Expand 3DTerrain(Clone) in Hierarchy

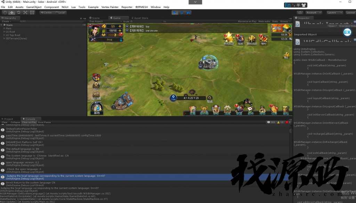coord(4,39)
